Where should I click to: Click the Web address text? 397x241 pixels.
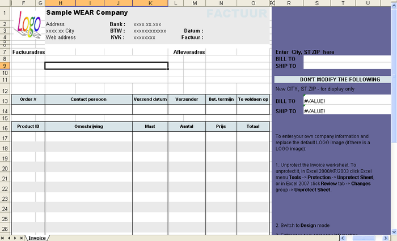(x=61, y=37)
